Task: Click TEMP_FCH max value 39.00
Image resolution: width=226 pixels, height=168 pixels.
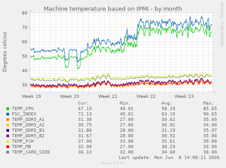Action: pyautogui.click(x=210, y=141)
